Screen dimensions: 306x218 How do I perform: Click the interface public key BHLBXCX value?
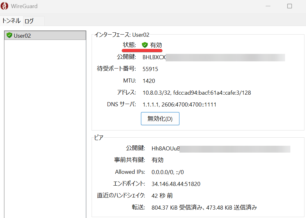(x=214, y=57)
